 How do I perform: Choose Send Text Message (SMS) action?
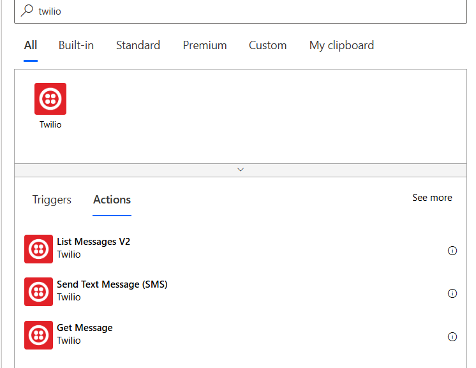[241, 292]
